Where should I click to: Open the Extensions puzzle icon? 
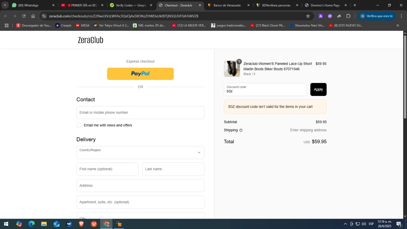click(348, 16)
